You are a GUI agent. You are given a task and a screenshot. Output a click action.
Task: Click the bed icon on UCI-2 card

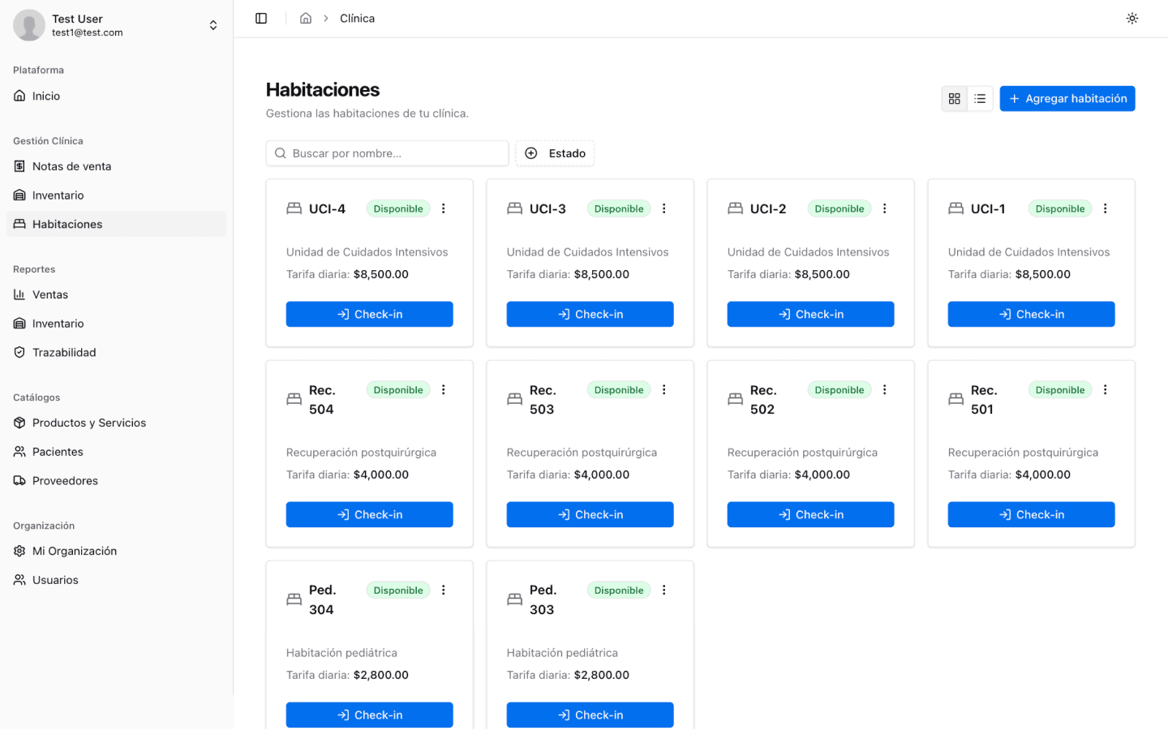[x=735, y=208]
